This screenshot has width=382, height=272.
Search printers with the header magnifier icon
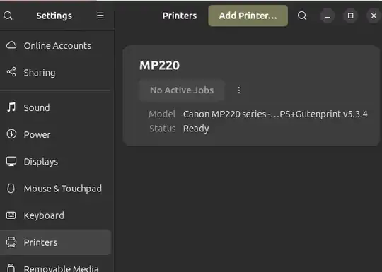coord(302,16)
